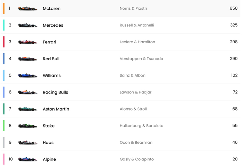The width and height of the screenshot is (243, 168).
Task: Click the McLaren car icon
Action: [28, 8]
